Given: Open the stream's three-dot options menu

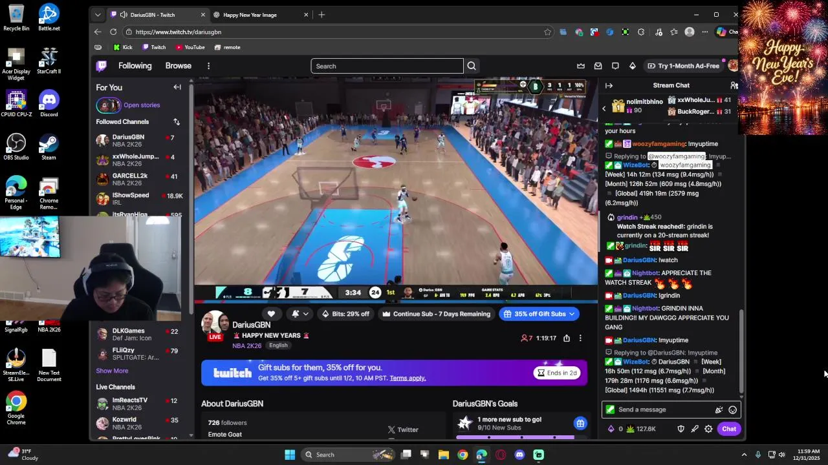Looking at the screenshot, I should click(580, 338).
